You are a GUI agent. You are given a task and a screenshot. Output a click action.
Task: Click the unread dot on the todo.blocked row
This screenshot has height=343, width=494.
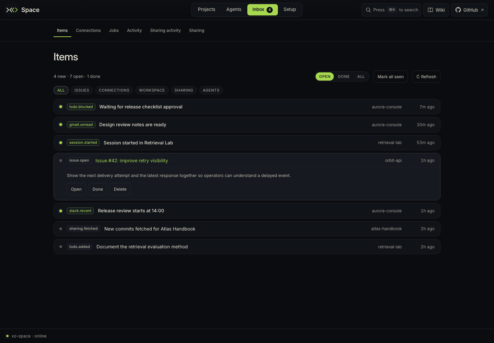61,107
